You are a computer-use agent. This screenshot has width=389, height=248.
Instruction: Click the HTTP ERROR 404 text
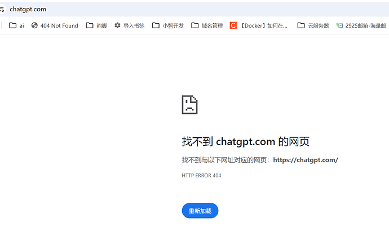pyautogui.click(x=201, y=176)
